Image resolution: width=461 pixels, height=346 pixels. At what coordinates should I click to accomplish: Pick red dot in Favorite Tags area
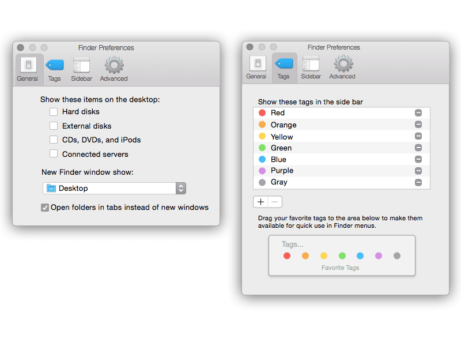click(x=287, y=255)
